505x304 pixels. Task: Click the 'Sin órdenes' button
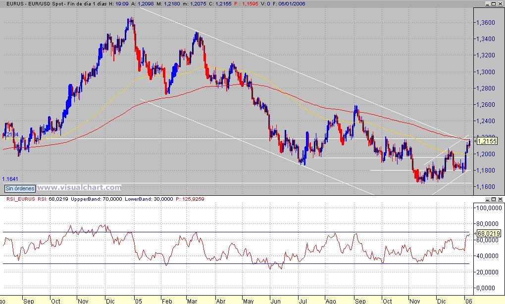pos(20,188)
